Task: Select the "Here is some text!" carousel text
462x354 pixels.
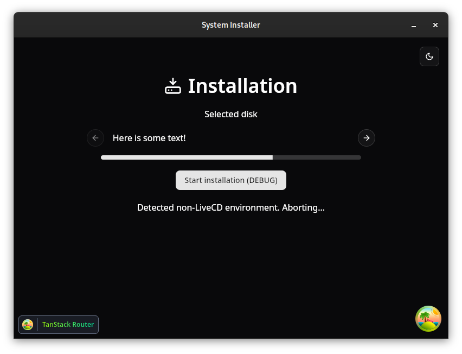Action: [x=149, y=138]
